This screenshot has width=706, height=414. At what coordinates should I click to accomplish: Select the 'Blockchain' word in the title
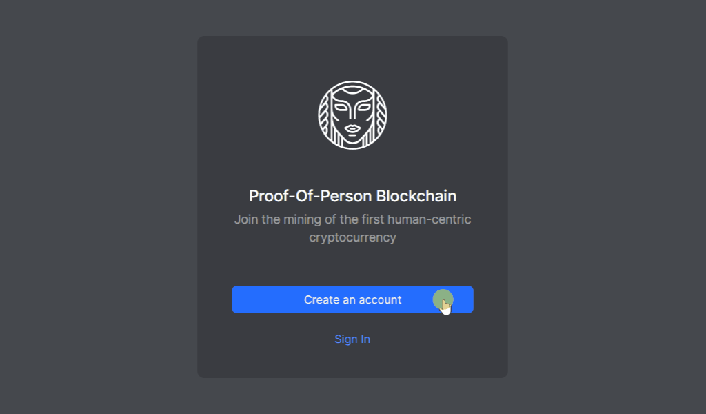click(x=416, y=196)
